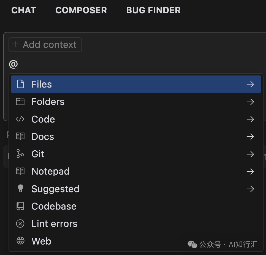Click the Codebase icon
Viewport: 266px width, 255px height.
tap(20, 206)
